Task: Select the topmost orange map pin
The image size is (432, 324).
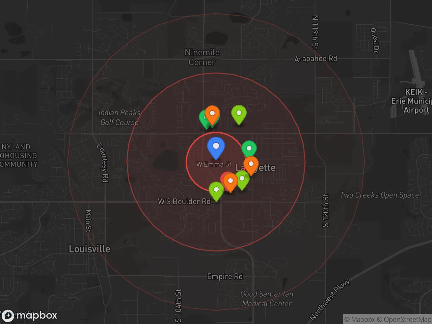Action: tap(212, 114)
